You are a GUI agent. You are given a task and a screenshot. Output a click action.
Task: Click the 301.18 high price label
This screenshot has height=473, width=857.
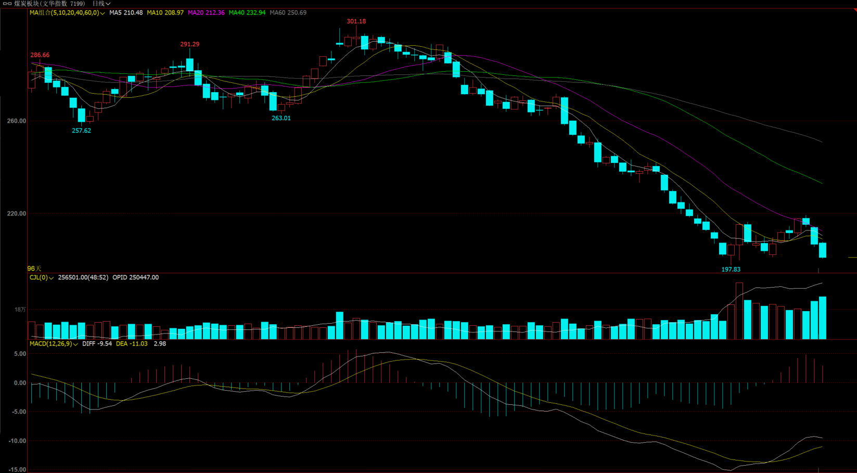point(356,21)
